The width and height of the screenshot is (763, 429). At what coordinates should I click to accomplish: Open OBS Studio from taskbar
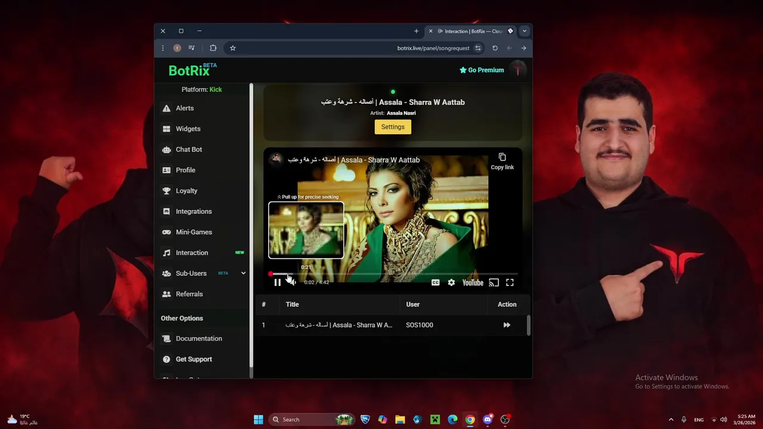[505, 419]
